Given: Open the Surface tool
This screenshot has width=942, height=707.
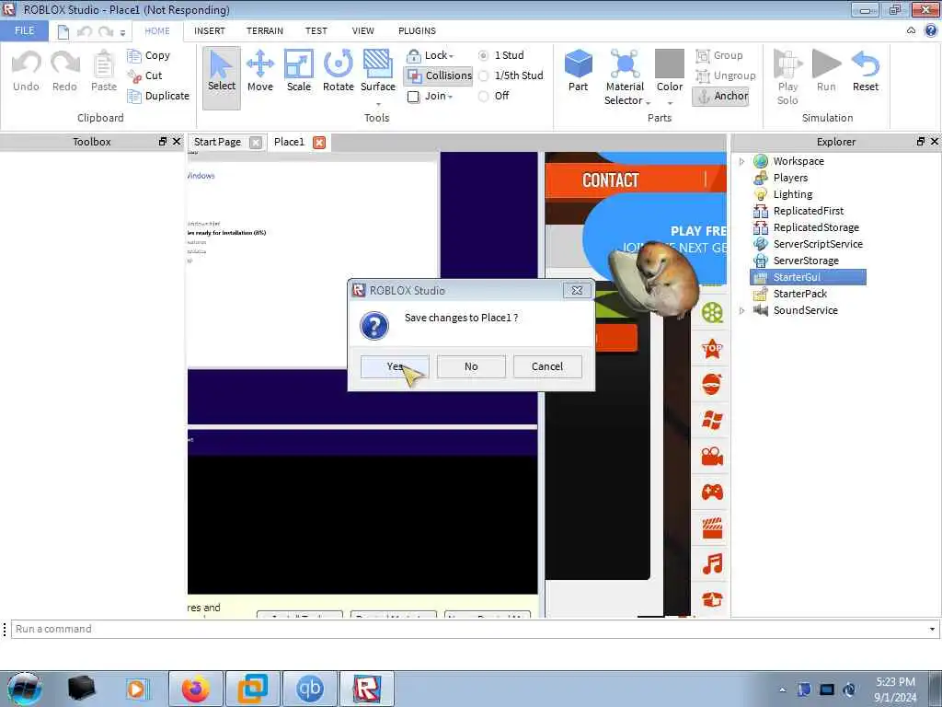Looking at the screenshot, I should click(378, 72).
